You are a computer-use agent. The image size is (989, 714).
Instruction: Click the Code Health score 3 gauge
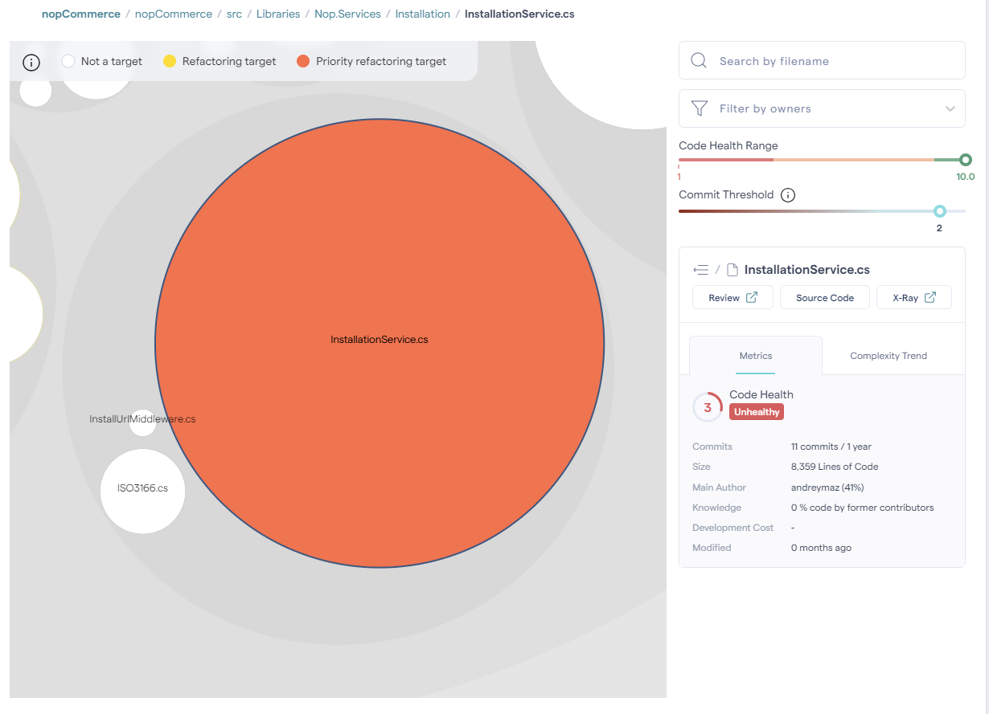click(x=708, y=407)
